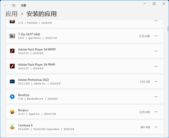The image size is (169, 138).
Task: Click the 2024/7/20 install date
Action: click(x=51, y=38)
